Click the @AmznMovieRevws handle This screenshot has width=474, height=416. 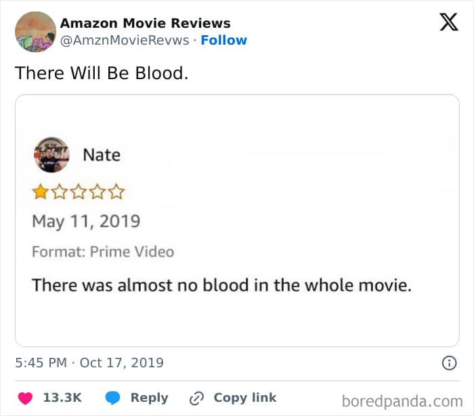point(125,40)
